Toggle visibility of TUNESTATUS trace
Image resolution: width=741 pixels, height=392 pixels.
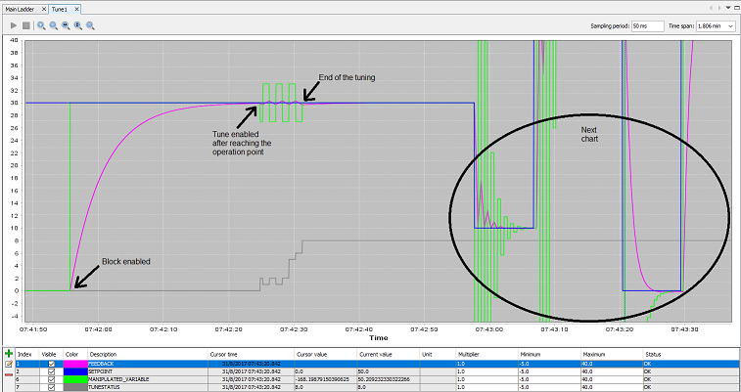click(52, 387)
